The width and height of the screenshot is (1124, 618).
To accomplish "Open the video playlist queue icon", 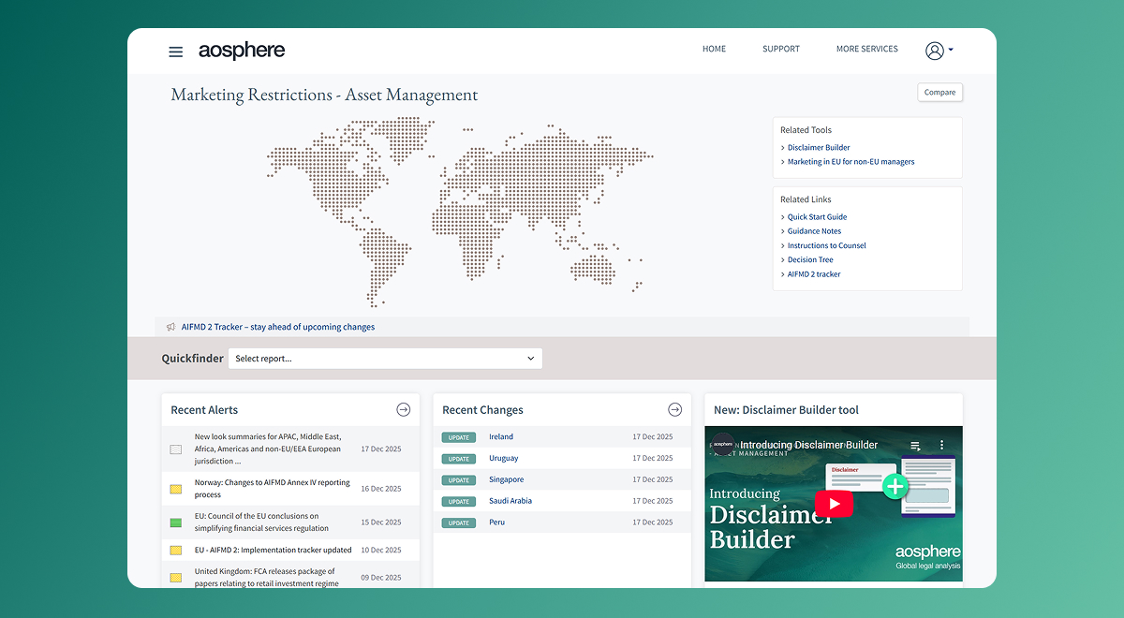I will click(x=915, y=445).
